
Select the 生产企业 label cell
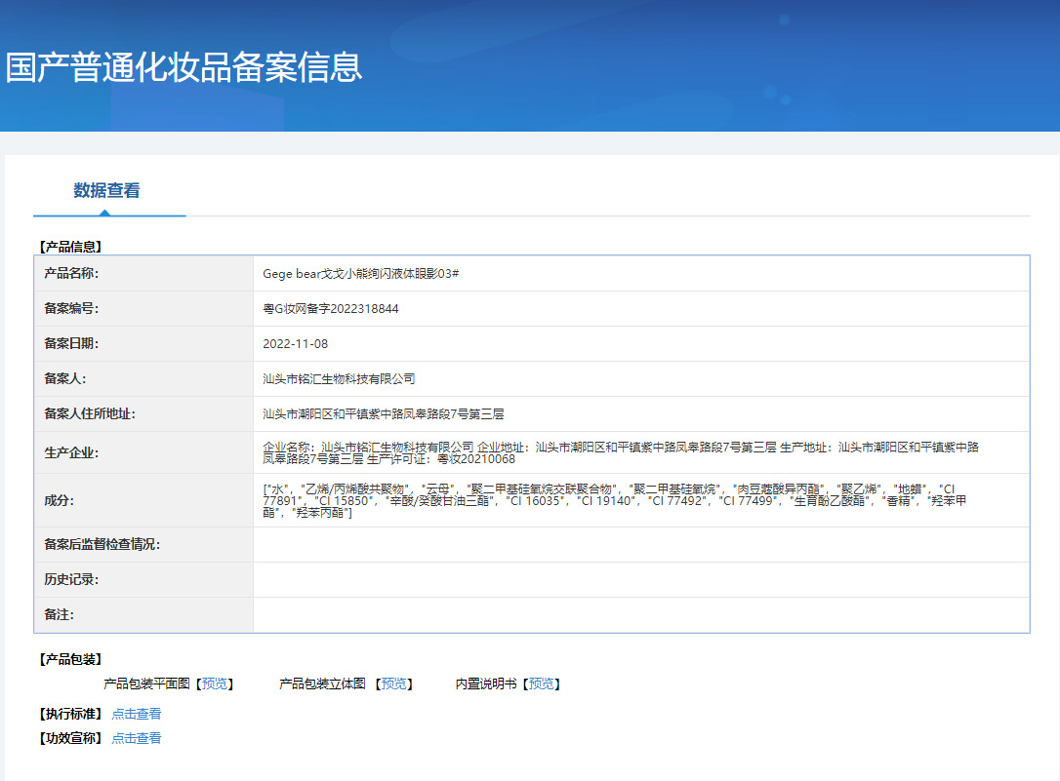(x=144, y=453)
